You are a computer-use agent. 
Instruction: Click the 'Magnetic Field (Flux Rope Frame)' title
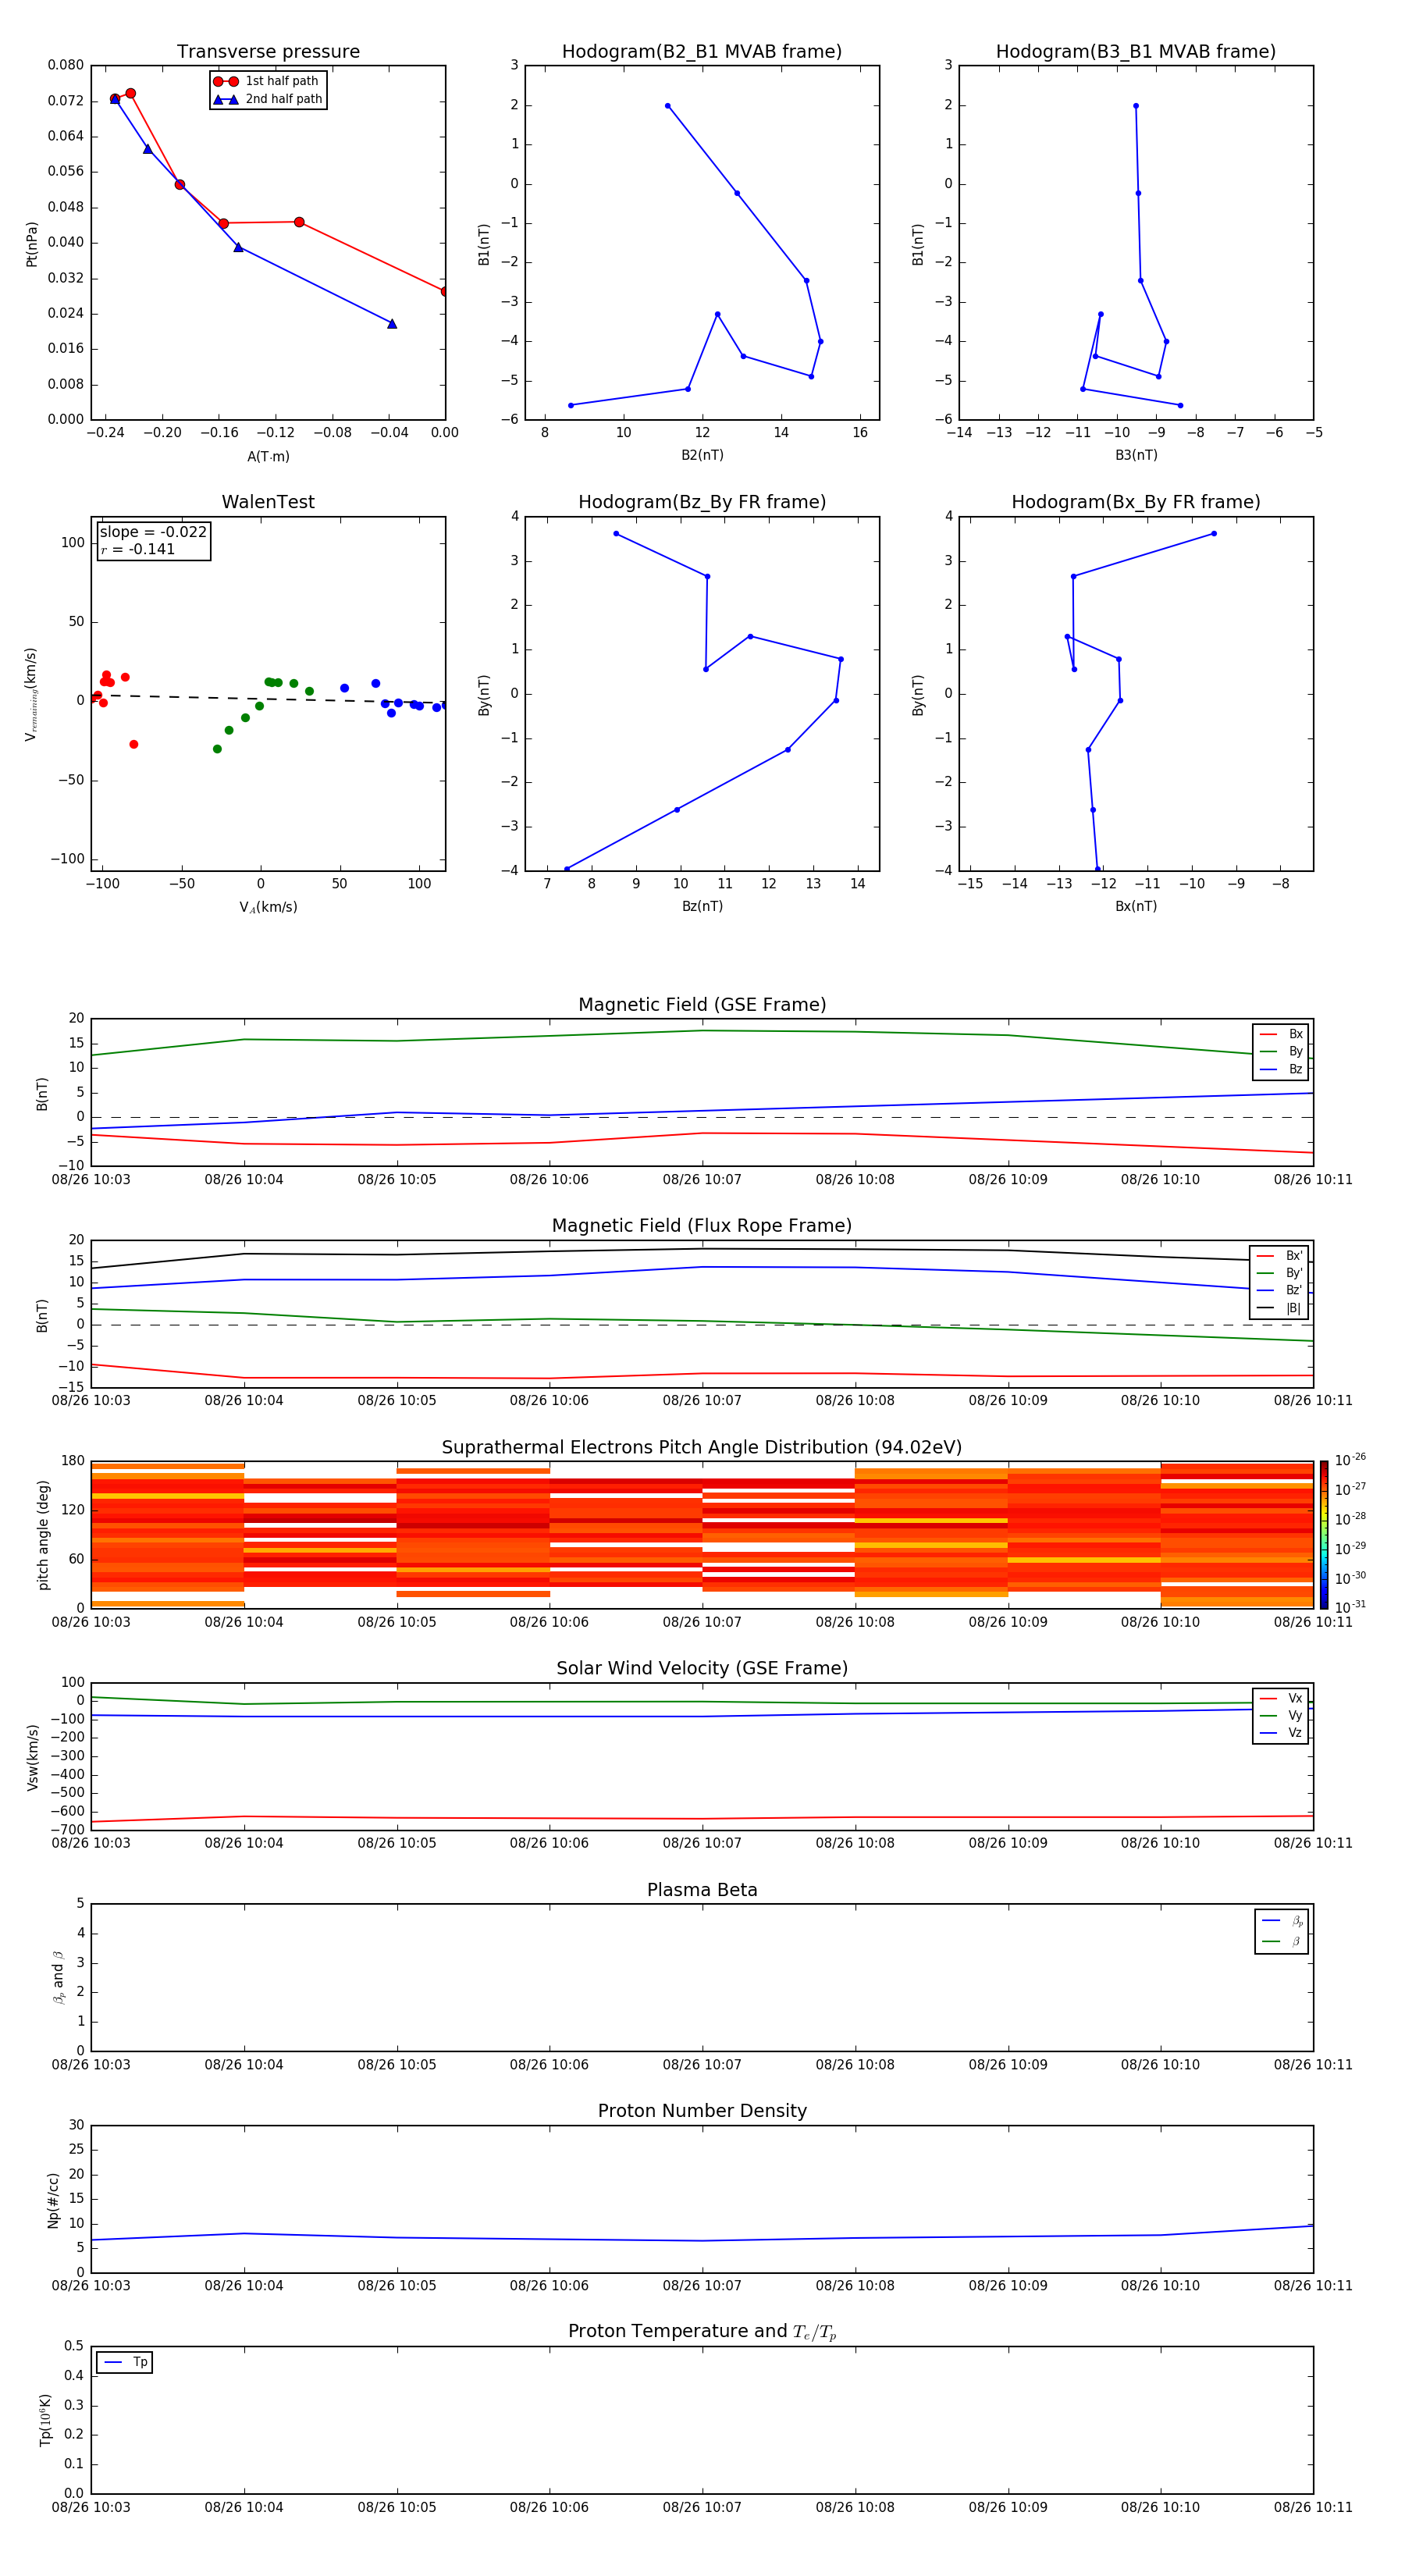(702, 1226)
